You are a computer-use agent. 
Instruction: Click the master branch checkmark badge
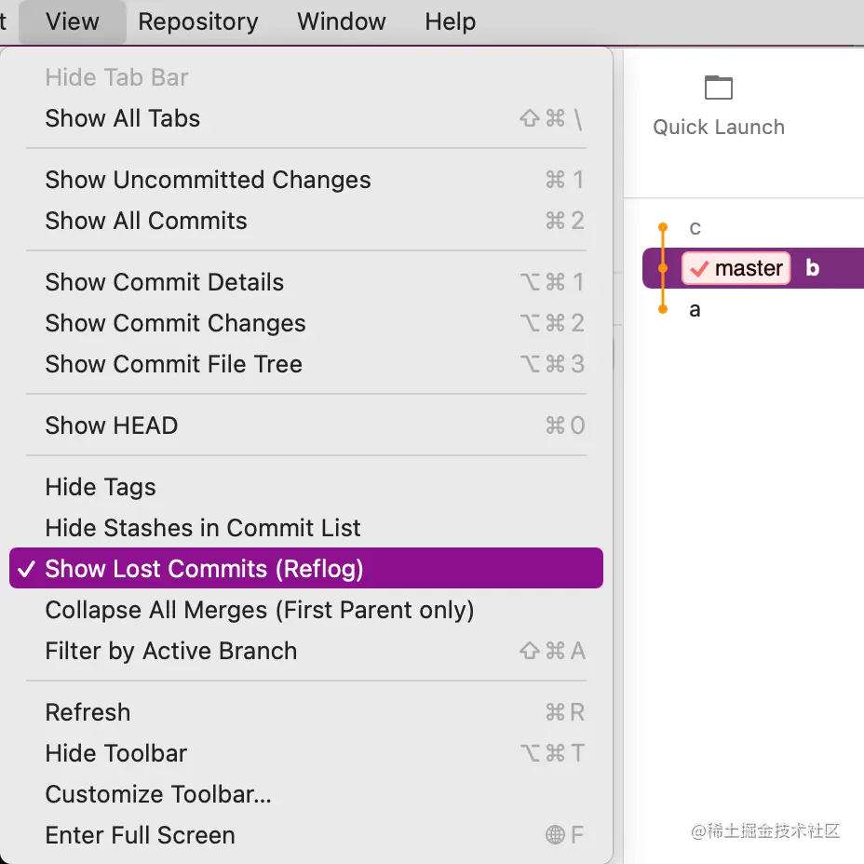tap(736, 268)
